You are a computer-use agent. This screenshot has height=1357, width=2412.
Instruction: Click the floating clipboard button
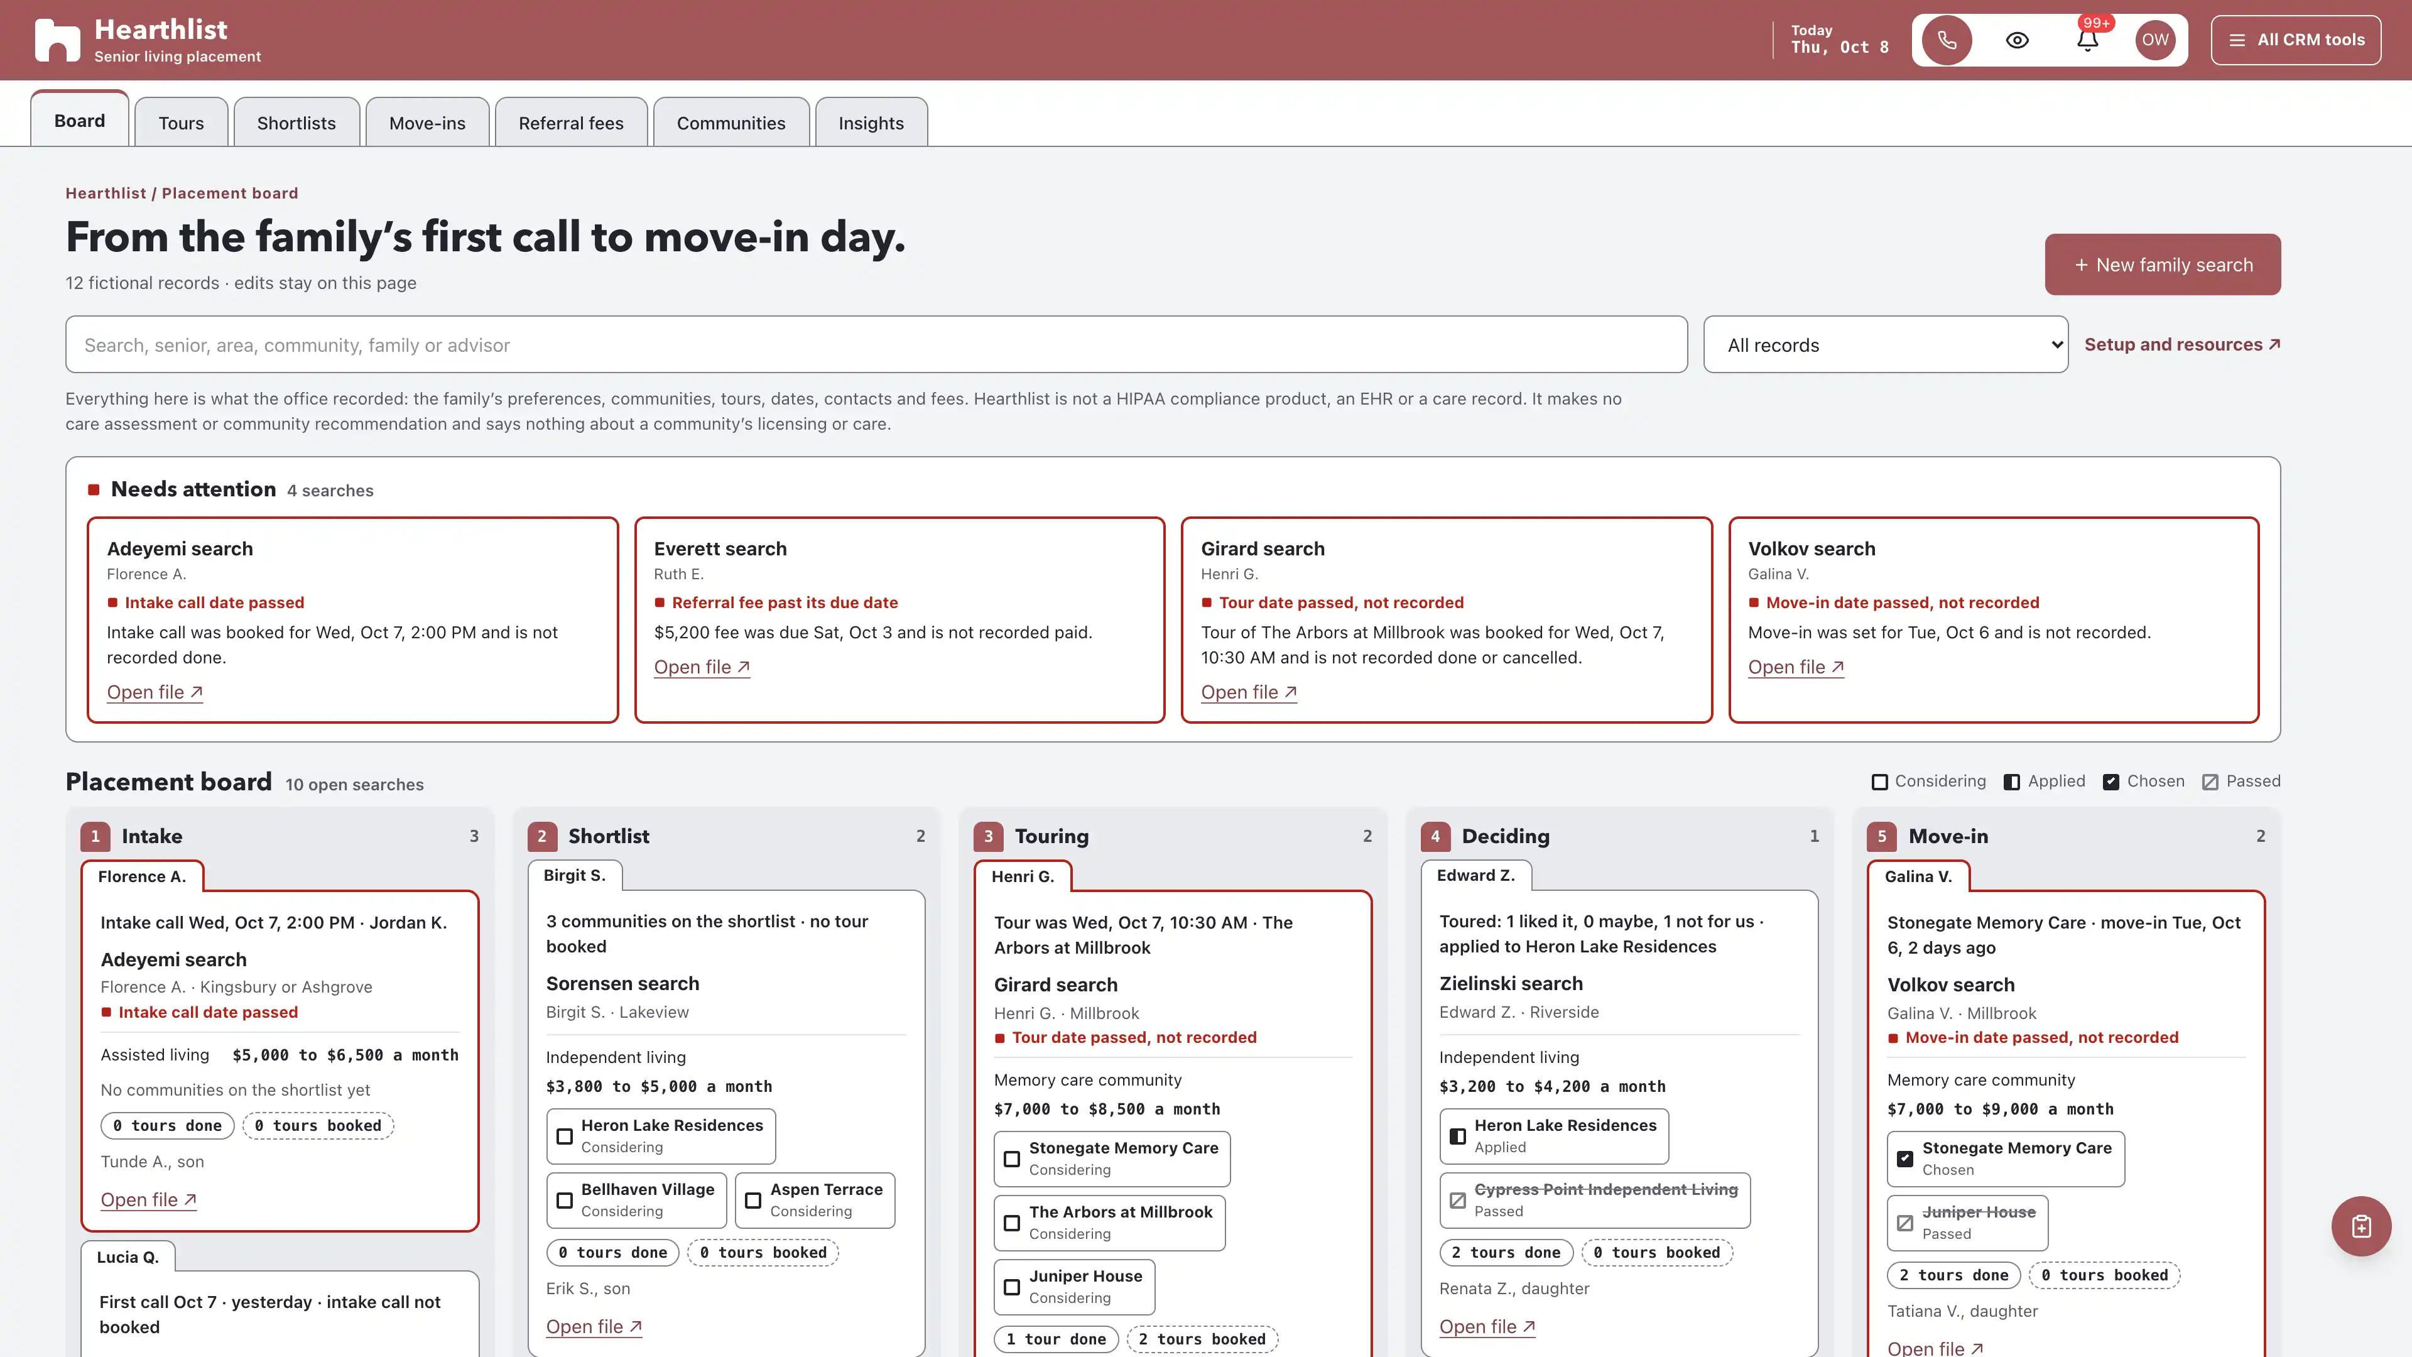click(x=2360, y=1226)
